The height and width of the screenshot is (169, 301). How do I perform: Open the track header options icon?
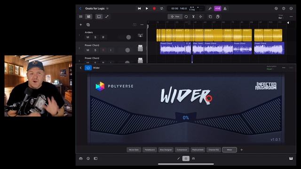135,25
